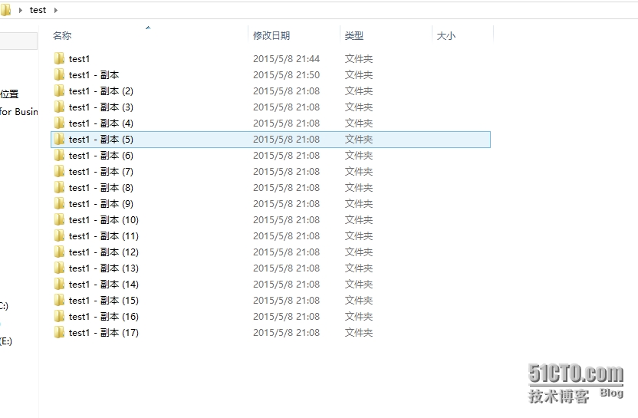
Task: Open the for Busin item in navigation pane
Action: coord(18,112)
